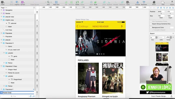This screenshot has width=175, height=99.
Task: Click the Create Symbol toolbar icon
Action: [35, 2]
